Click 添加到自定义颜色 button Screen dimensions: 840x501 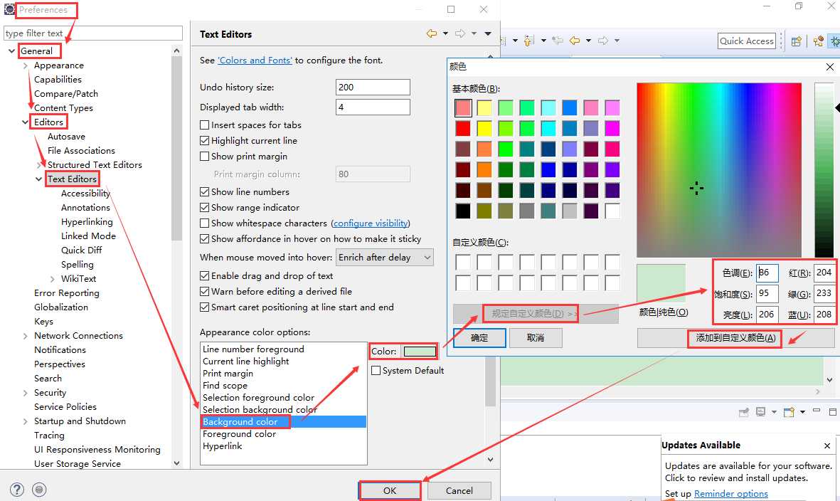point(735,337)
